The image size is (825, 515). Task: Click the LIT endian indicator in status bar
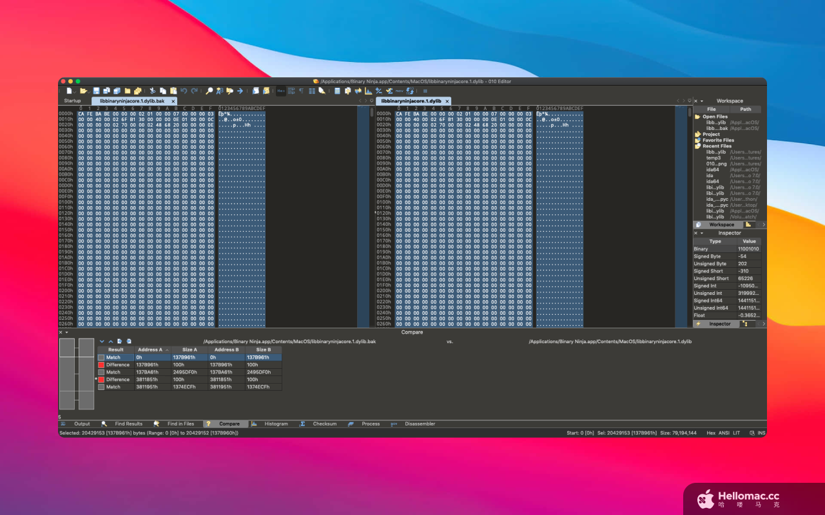click(x=736, y=433)
